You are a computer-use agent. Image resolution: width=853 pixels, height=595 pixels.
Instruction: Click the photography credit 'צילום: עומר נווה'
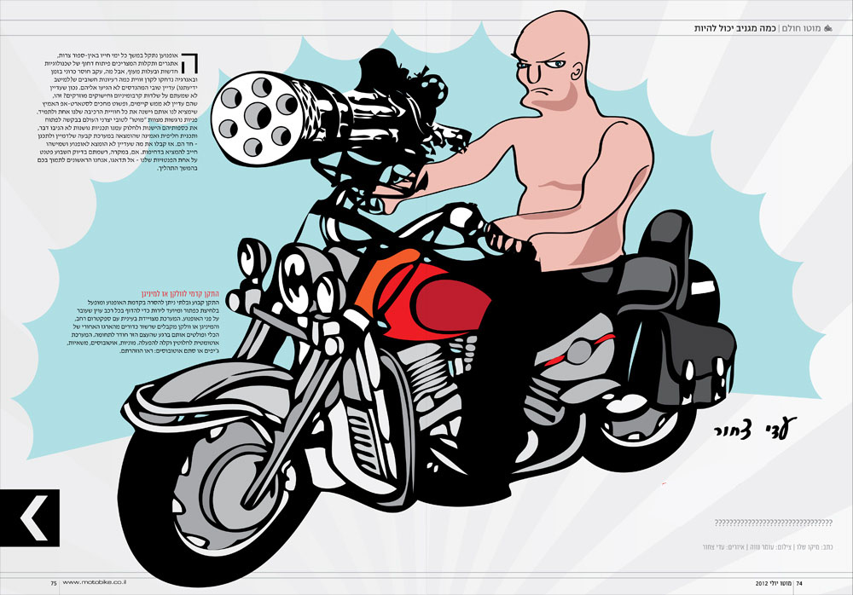coord(769,547)
